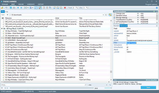Image resolution: width=159 pixels, height=93 pixels.
Task: Click the playback progress slider
Action: point(52,88)
